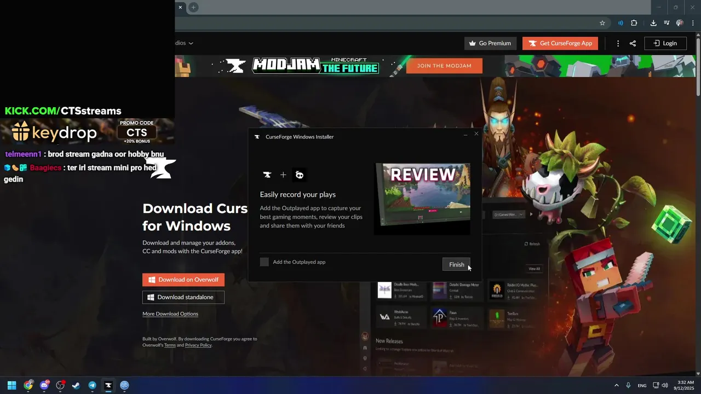Minimize the CurseForge Windows Installer dialog
This screenshot has height=394, width=701.
point(466,134)
